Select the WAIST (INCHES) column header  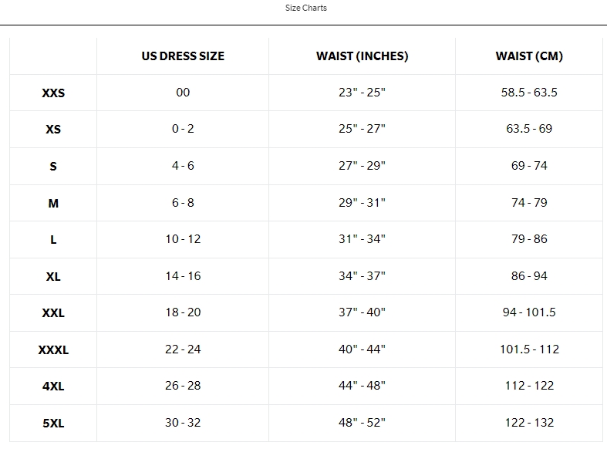[362, 56]
